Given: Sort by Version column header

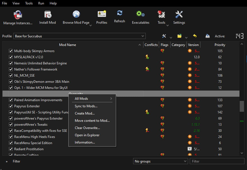Looking at the screenshot, I should pyautogui.click(x=193, y=45).
